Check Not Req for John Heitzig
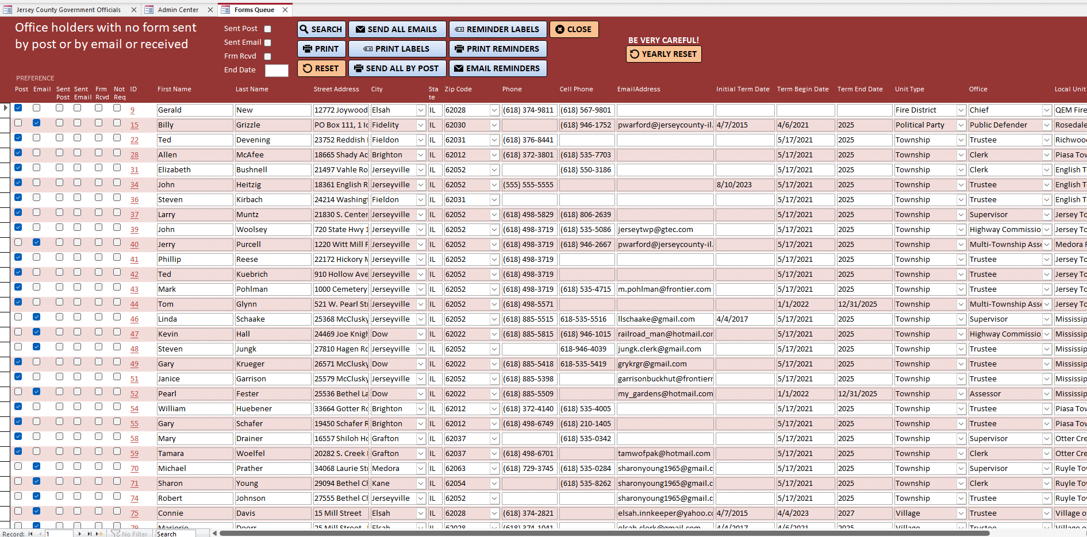The width and height of the screenshot is (1087, 537). [117, 183]
